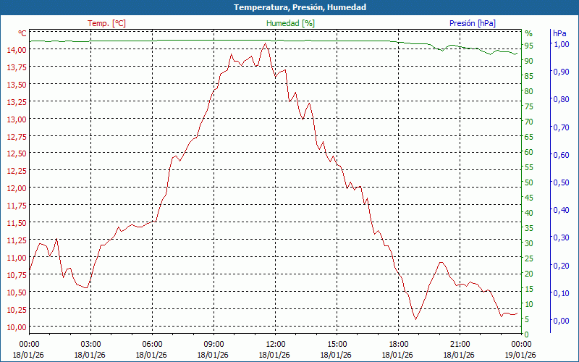The height and width of the screenshot is (362, 579).
Task: Click the '12,50' temperature axis value
Action: point(17,153)
